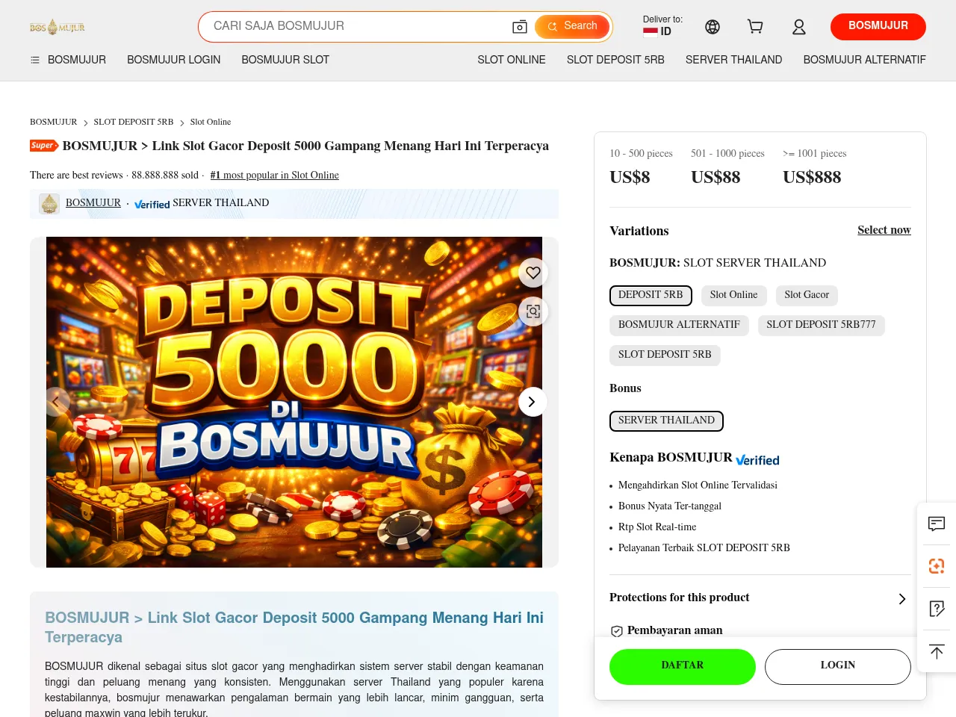The width and height of the screenshot is (956, 717).
Task: Show next product image with right arrow
Action: tap(532, 402)
